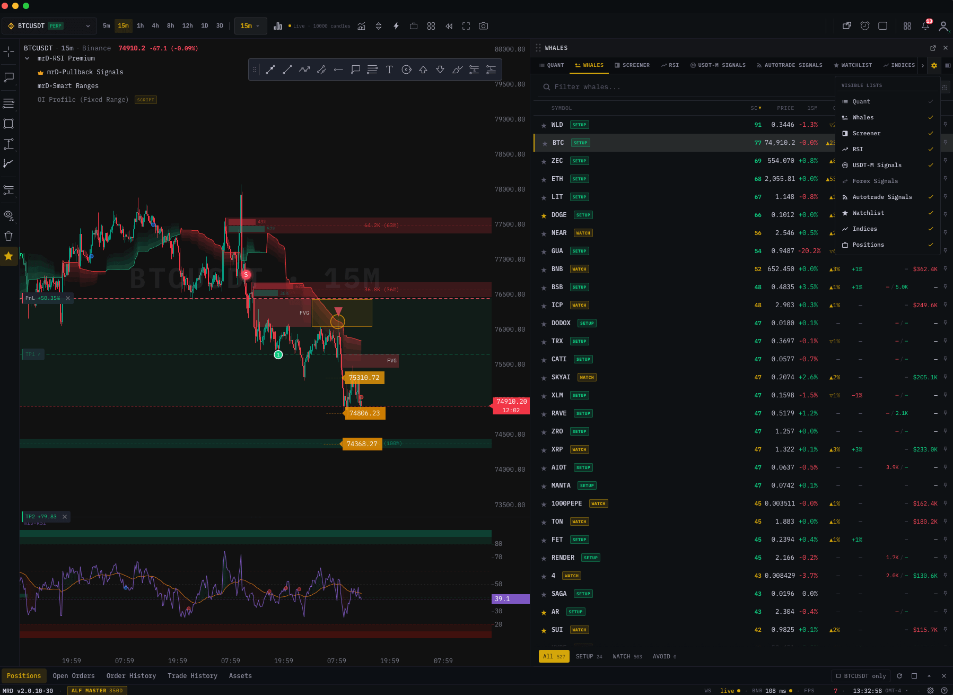The height and width of the screenshot is (695, 953).
Task: Open the BTCUSDT symbol dropdown
Action: [49, 26]
